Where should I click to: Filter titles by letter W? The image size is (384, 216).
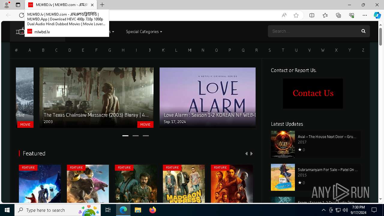click(x=323, y=50)
